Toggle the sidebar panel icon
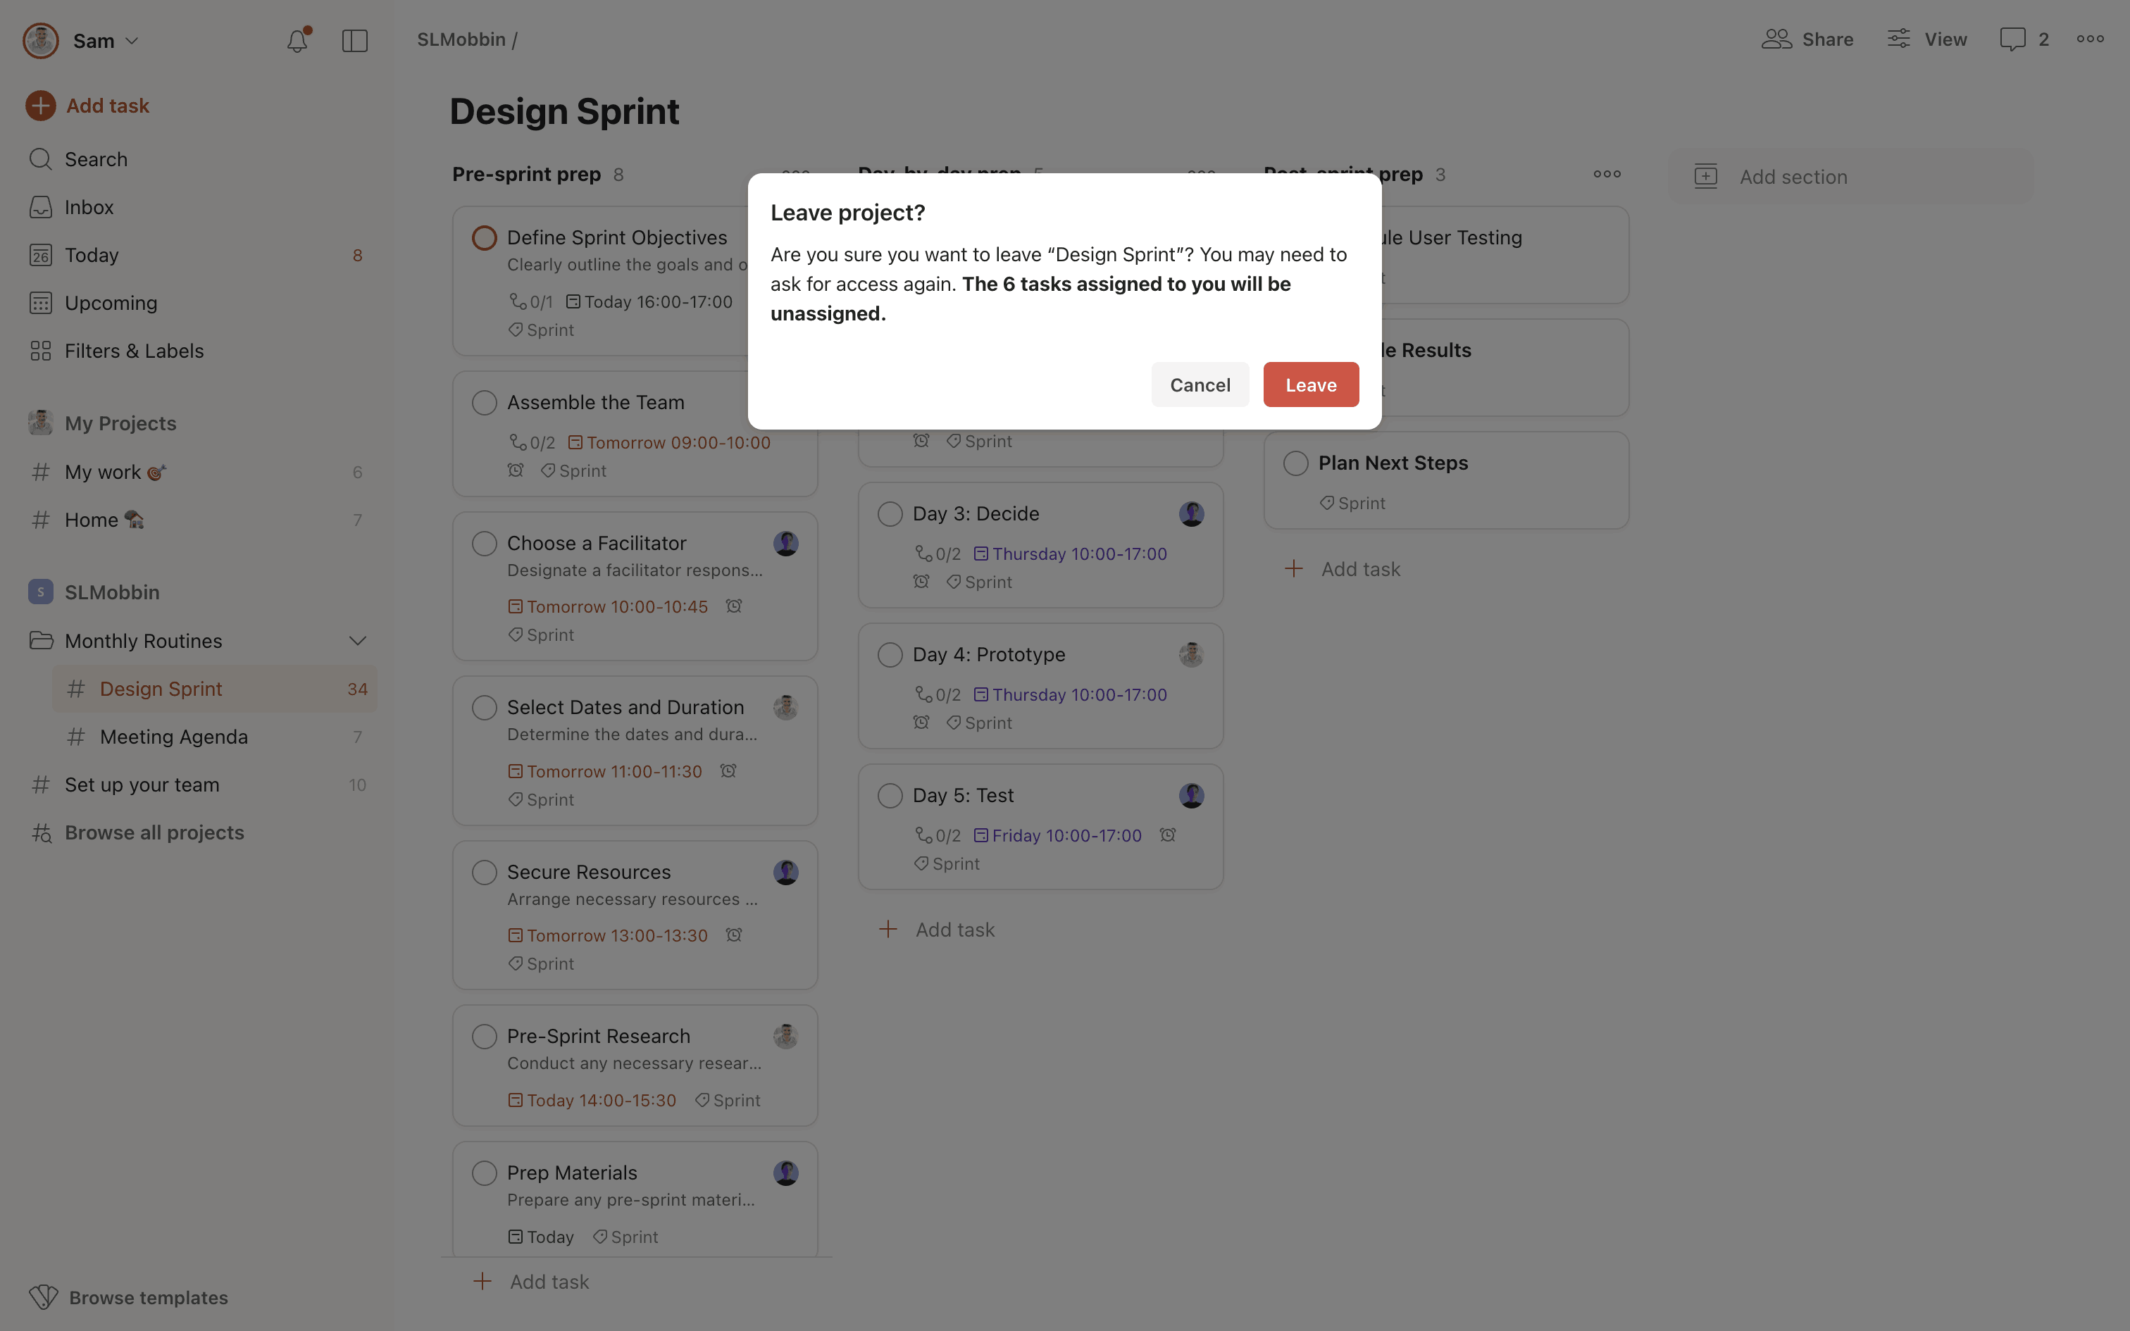This screenshot has height=1331, width=2130. [355, 41]
